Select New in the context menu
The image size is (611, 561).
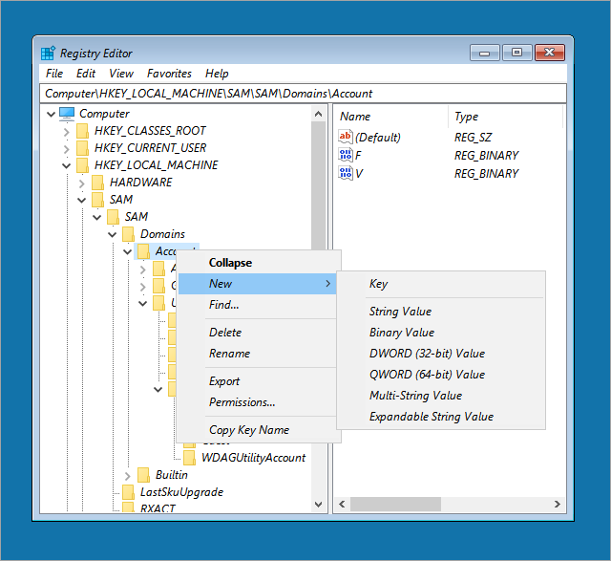pos(257,284)
